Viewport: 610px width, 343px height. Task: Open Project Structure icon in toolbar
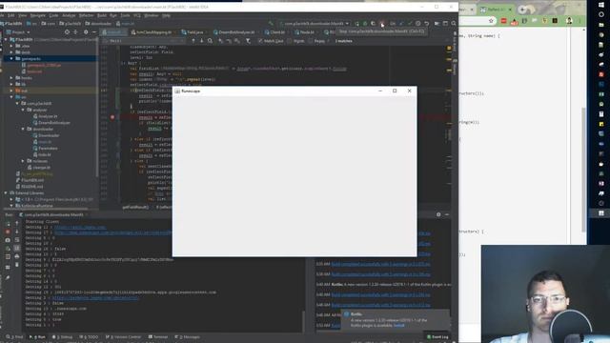(x=437, y=24)
